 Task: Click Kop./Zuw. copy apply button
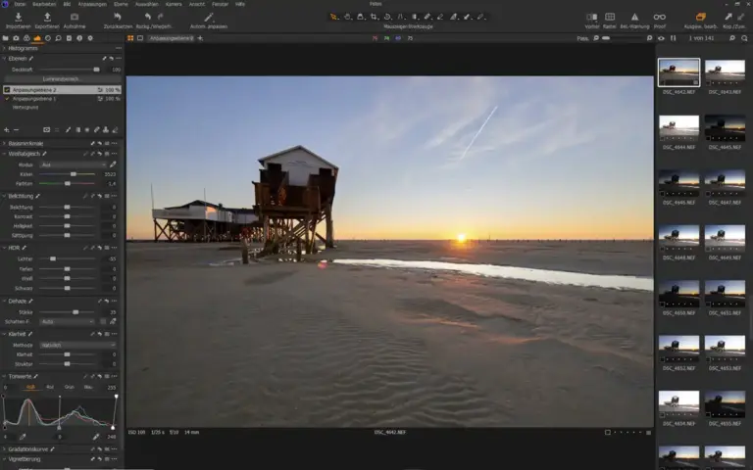point(734,20)
